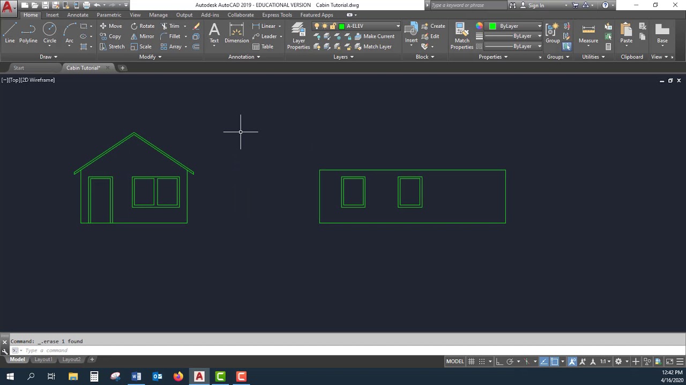
Task: Add a Linear dimension
Action: point(264,26)
